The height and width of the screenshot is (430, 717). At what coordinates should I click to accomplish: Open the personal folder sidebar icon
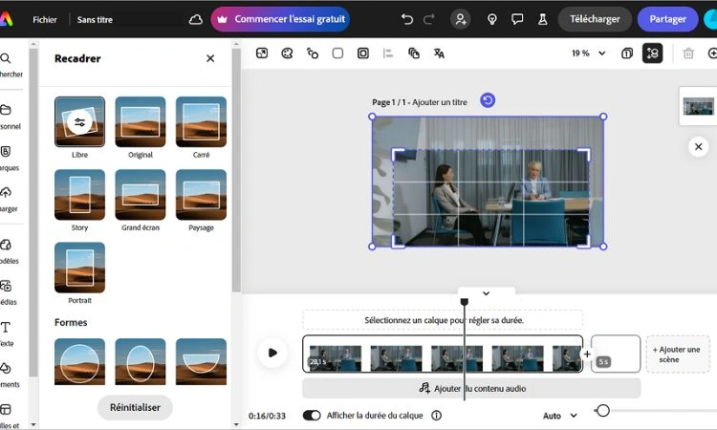point(6,110)
